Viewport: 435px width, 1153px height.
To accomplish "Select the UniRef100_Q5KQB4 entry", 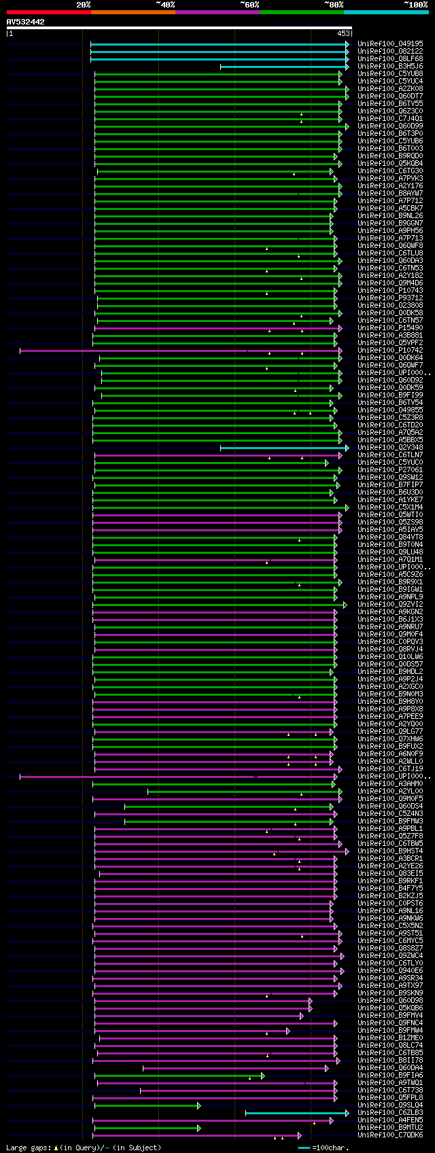I will pyautogui.click(x=390, y=164).
